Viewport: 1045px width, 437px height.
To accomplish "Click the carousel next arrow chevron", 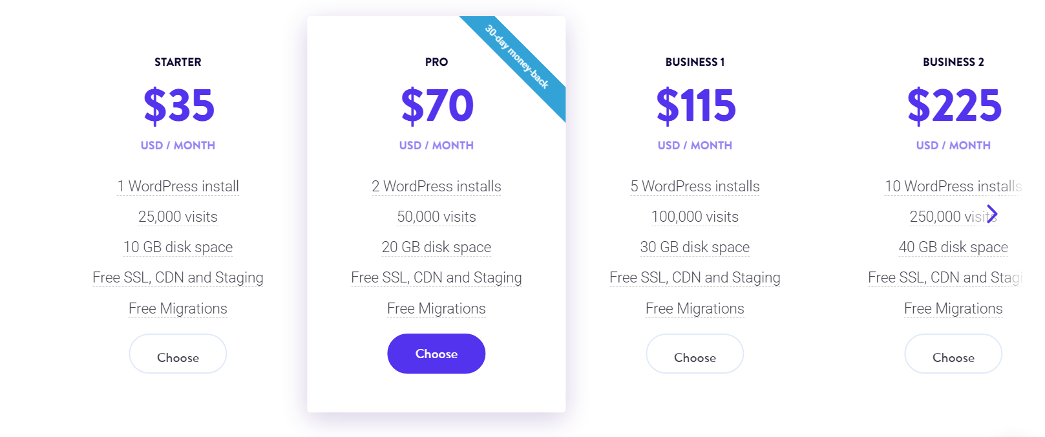I will pos(991,214).
